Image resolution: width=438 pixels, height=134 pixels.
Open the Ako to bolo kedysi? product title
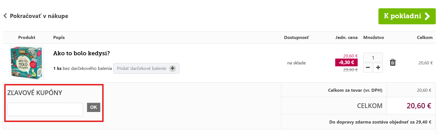point(81,53)
